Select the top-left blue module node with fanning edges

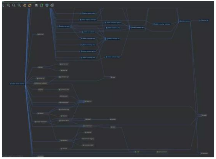pyautogui.click(x=64, y=26)
